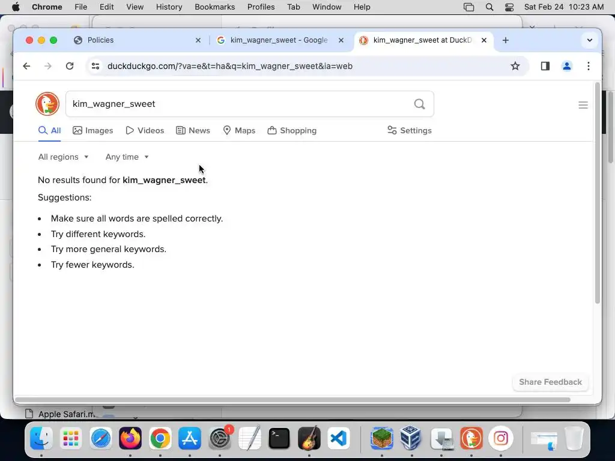Image resolution: width=615 pixels, height=461 pixels.
Task: Click the vertical page scrollbar
Action: click(598, 193)
